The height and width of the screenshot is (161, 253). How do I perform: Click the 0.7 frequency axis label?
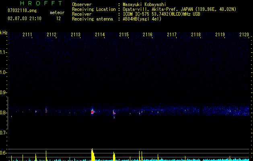[3, 133]
